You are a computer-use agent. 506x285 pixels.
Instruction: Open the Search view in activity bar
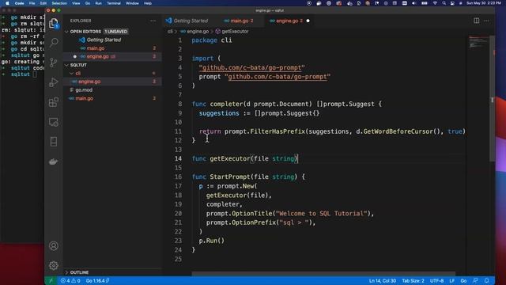54,42
